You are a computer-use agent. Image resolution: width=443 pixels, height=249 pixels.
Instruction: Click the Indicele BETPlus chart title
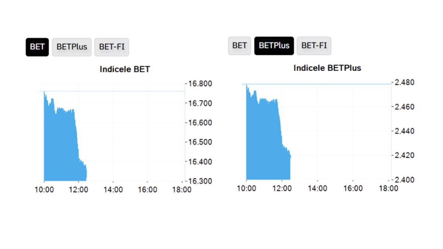point(327,68)
